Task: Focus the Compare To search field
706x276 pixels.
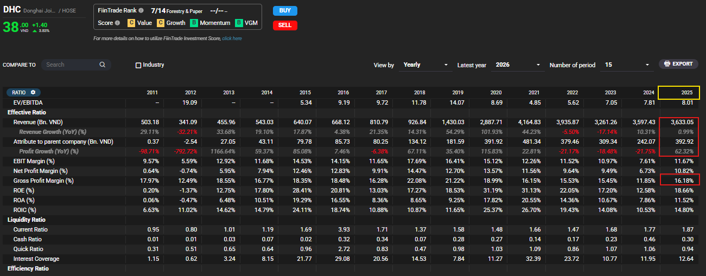Action: click(71, 65)
